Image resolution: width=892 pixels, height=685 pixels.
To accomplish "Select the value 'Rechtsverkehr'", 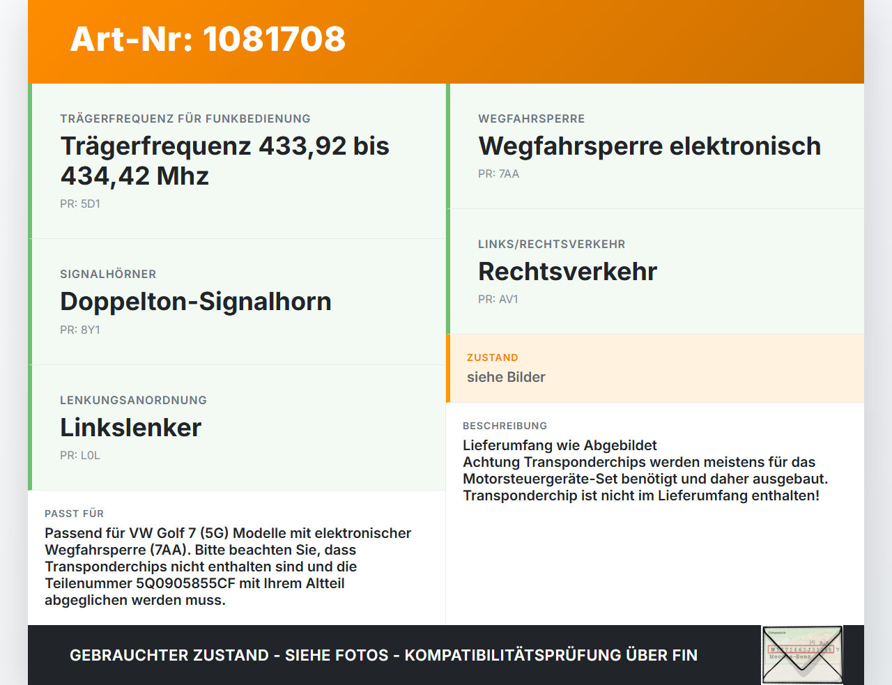I will point(567,272).
